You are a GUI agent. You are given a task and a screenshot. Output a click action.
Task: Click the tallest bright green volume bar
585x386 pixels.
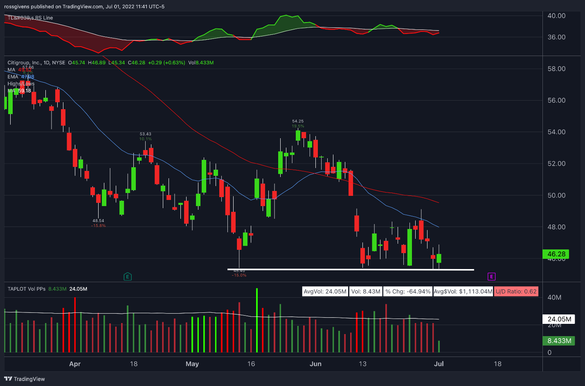[x=257, y=320]
